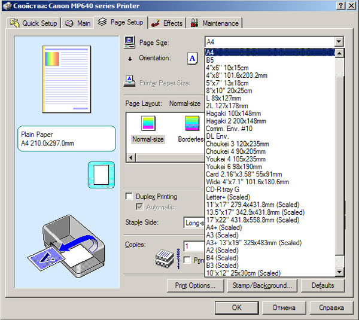Pick A3+ 13"x19" 329x483mm (Scaled)
Screen dimensions: 359x320
(x=270, y=243)
